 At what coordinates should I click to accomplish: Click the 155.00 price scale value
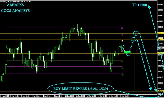click(161, 72)
